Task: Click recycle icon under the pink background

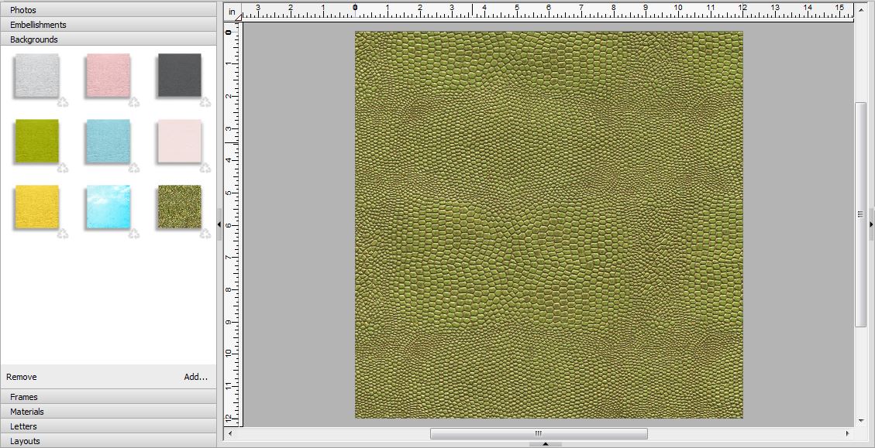Action: pyautogui.click(x=134, y=102)
